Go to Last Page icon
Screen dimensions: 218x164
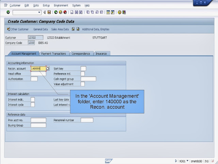[102, 12]
